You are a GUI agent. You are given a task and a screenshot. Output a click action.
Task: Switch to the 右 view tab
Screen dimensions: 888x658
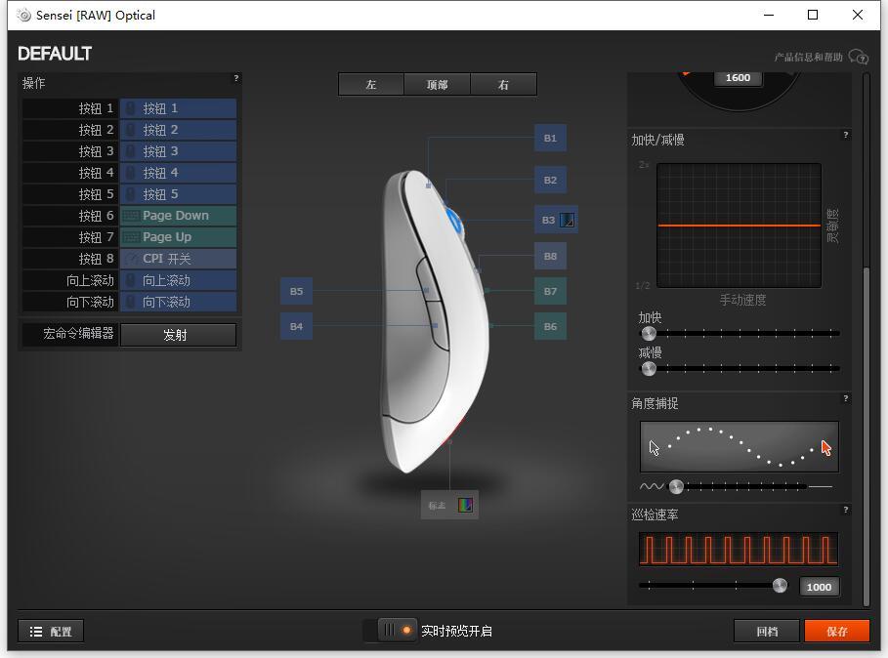[503, 84]
